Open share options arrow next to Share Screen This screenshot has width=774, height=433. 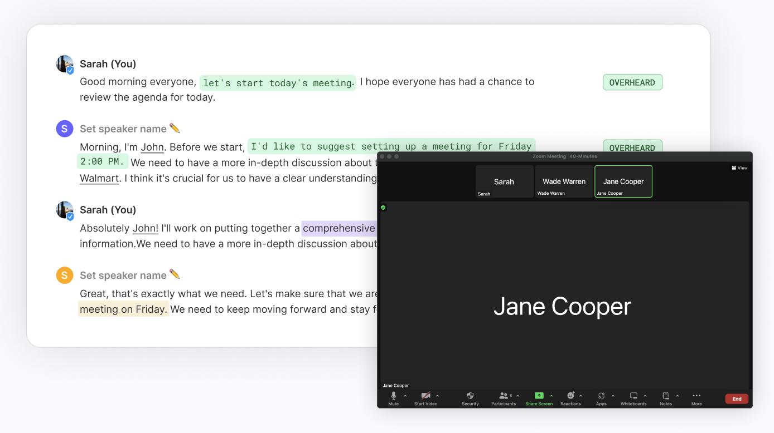coord(552,396)
